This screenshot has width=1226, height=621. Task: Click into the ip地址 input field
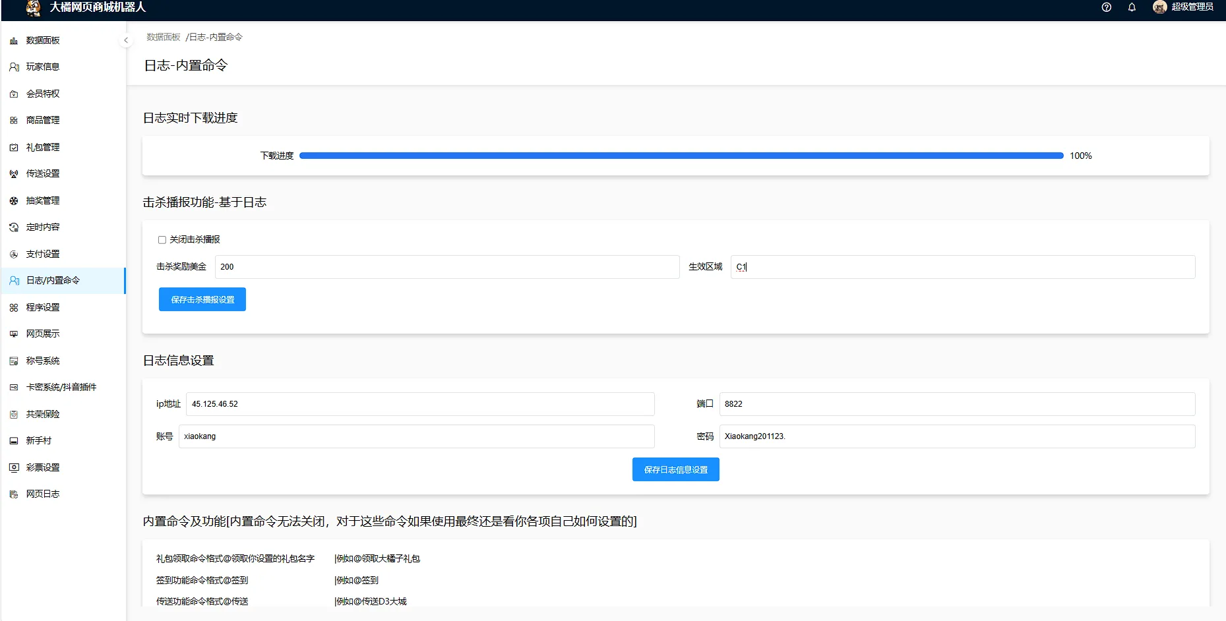419,404
